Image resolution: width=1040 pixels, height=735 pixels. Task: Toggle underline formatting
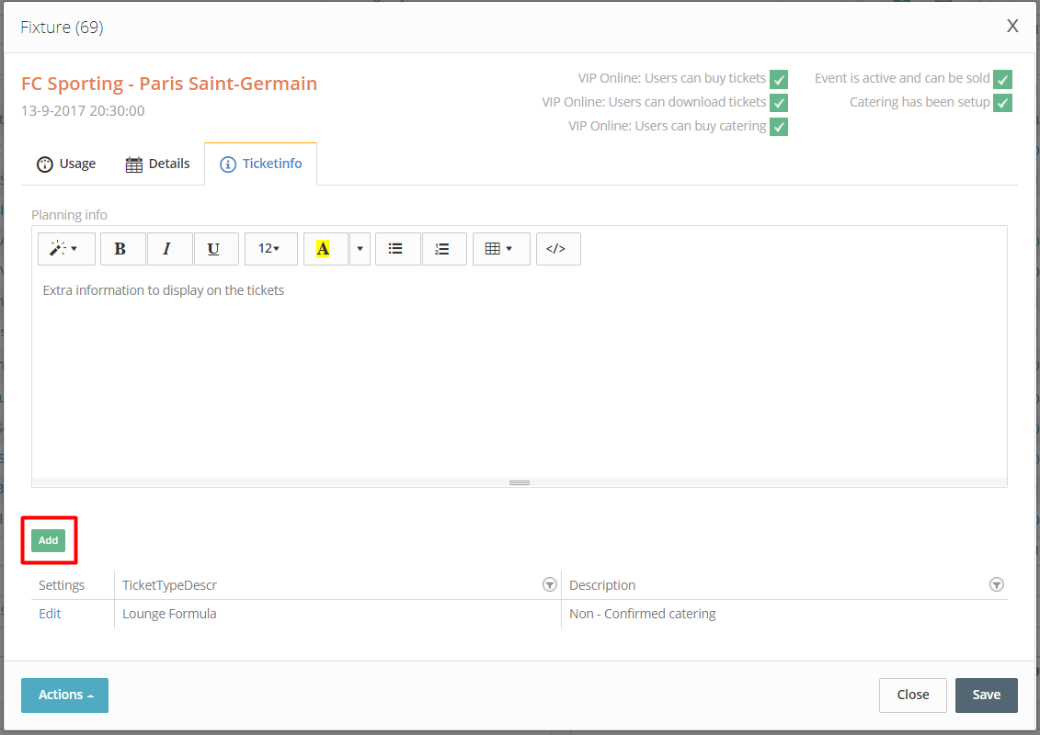tap(216, 249)
